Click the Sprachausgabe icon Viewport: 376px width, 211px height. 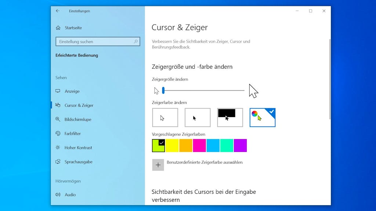coord(58,161)
